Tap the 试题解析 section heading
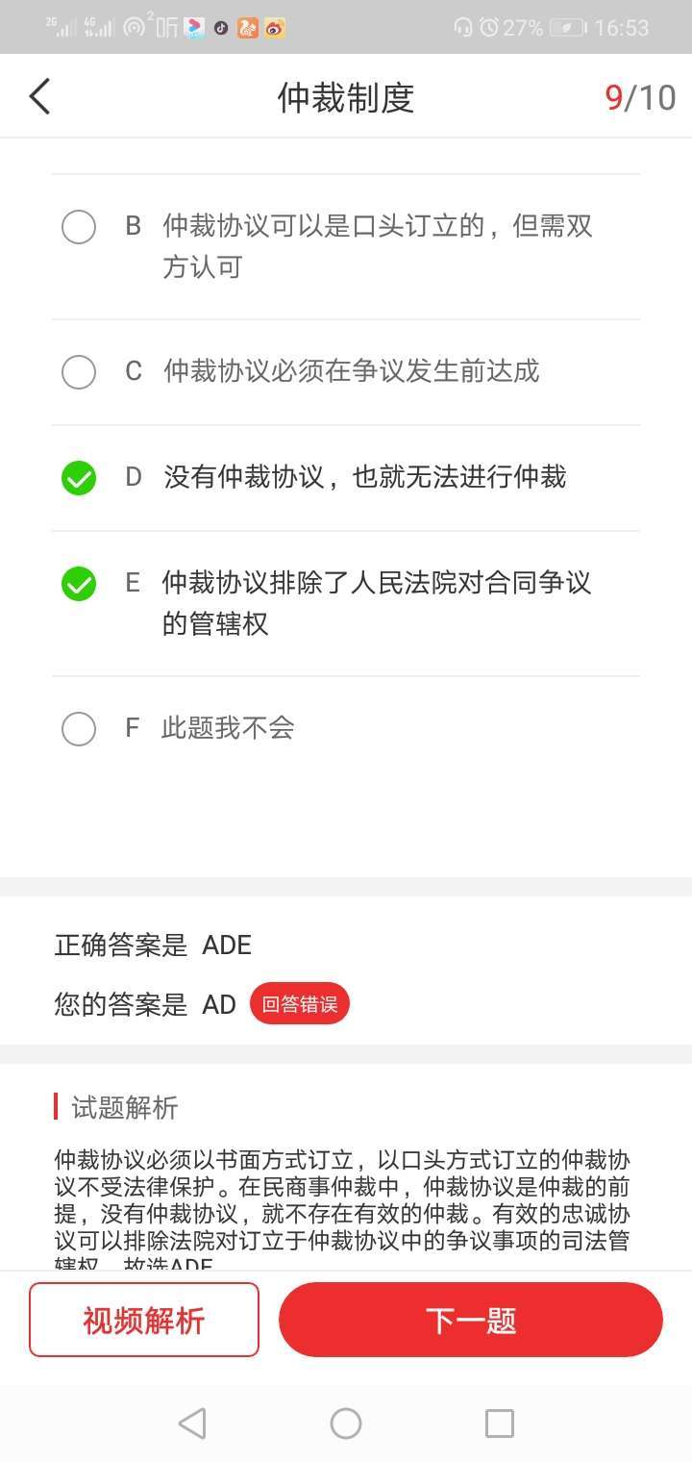Screen dimensions: 692x1462 tap(125, 1108)
